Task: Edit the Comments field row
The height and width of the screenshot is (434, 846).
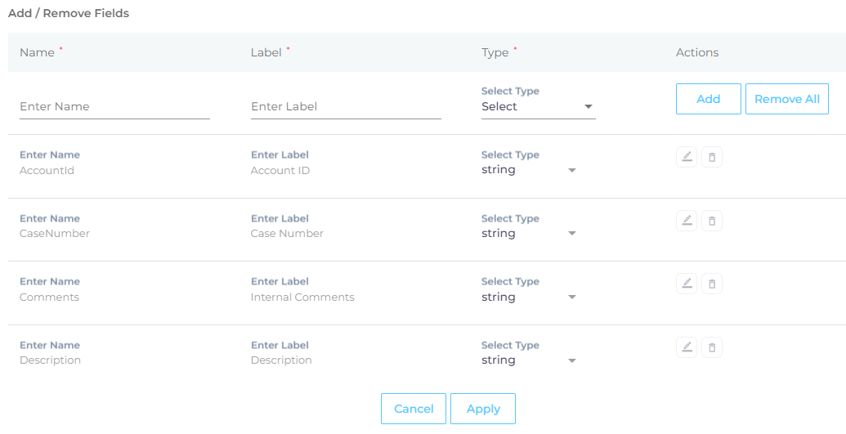Action: tap(687, 284)
